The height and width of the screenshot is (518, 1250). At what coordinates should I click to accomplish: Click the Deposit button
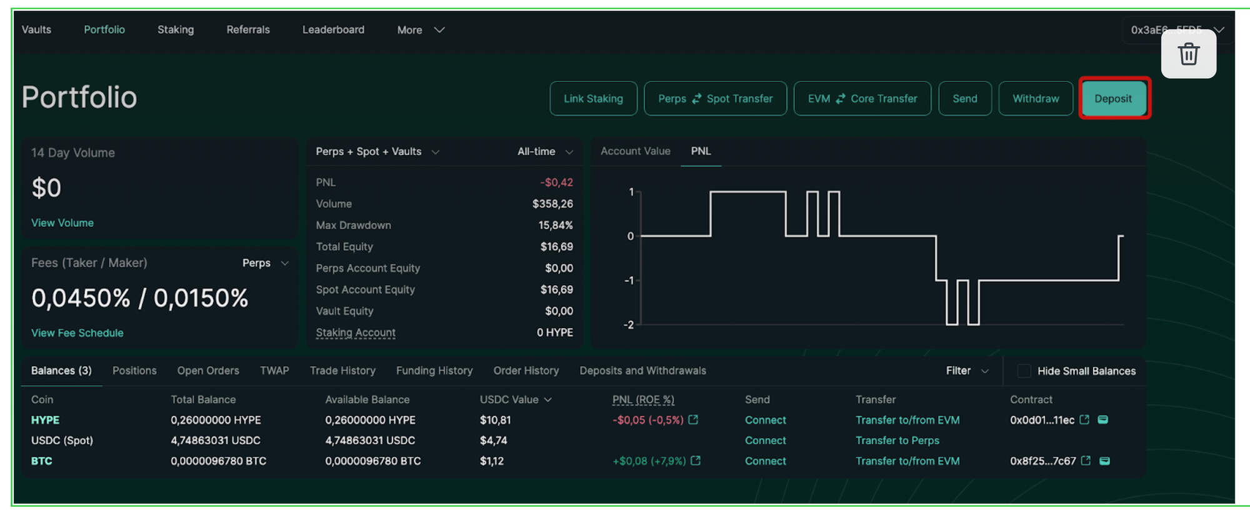1113,99
